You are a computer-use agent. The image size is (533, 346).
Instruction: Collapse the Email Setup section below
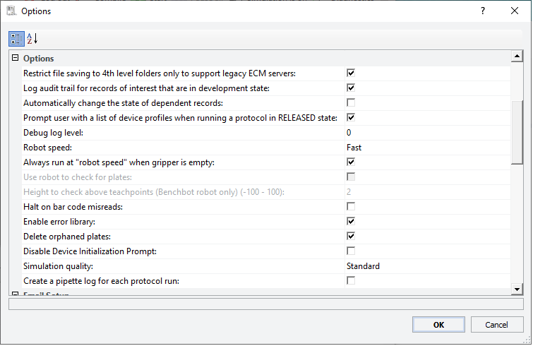click(16, 294)
